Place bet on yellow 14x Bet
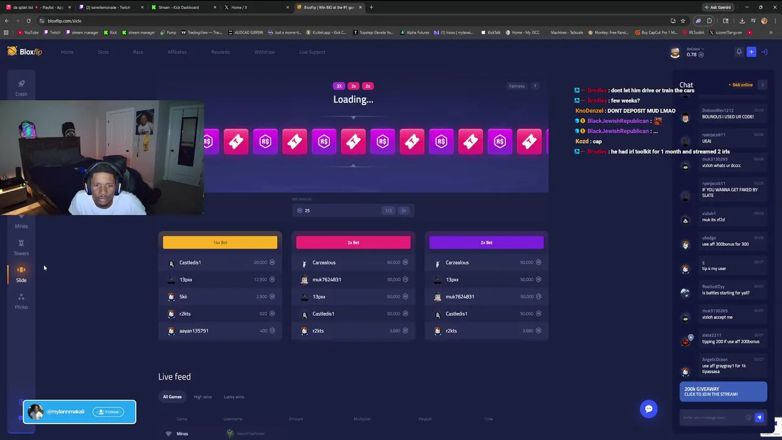 tap(220, 243)
